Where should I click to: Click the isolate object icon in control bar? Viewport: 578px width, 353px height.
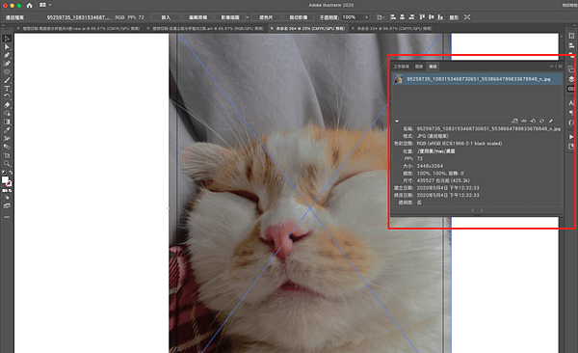pyautogui.click(x=467, y=17)
